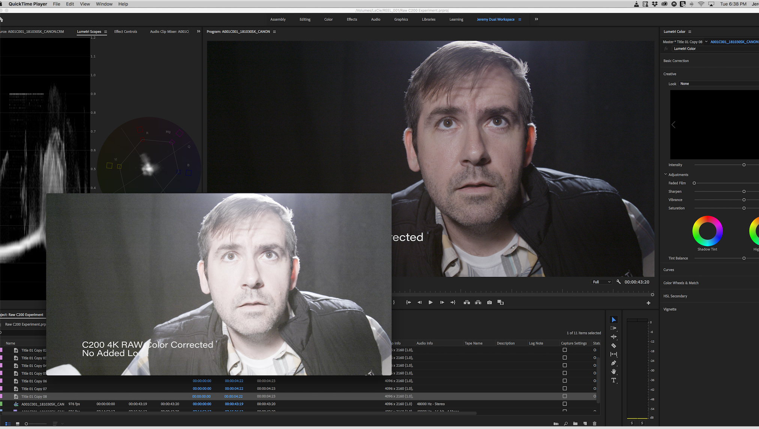Select the Track Select Forward tool
The width and height of the screenshot is (759, 429).
pos(613,328)
